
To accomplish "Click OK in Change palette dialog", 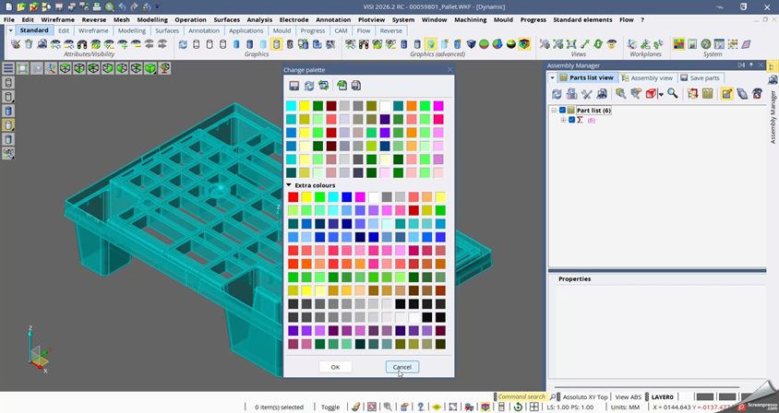I will click(335, 367).
